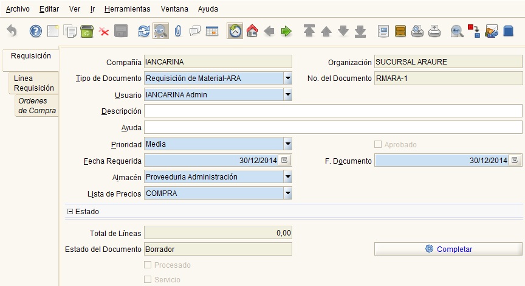This screenshot has height=286, width=525.
Task: Toggle grid view icon in toolbar
Action: tap(212, 32)
